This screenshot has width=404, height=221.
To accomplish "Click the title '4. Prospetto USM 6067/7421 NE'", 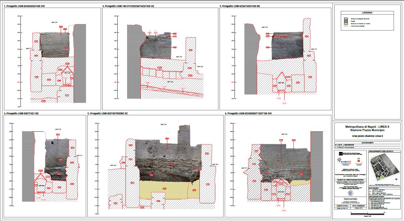I will pos(21,113).
